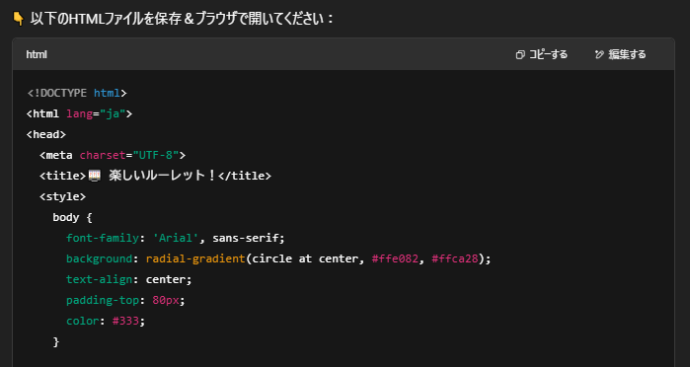This screenshot has width=690, height=367.
Task: Click the slot machine emoji in title
Action: (95, 176)
